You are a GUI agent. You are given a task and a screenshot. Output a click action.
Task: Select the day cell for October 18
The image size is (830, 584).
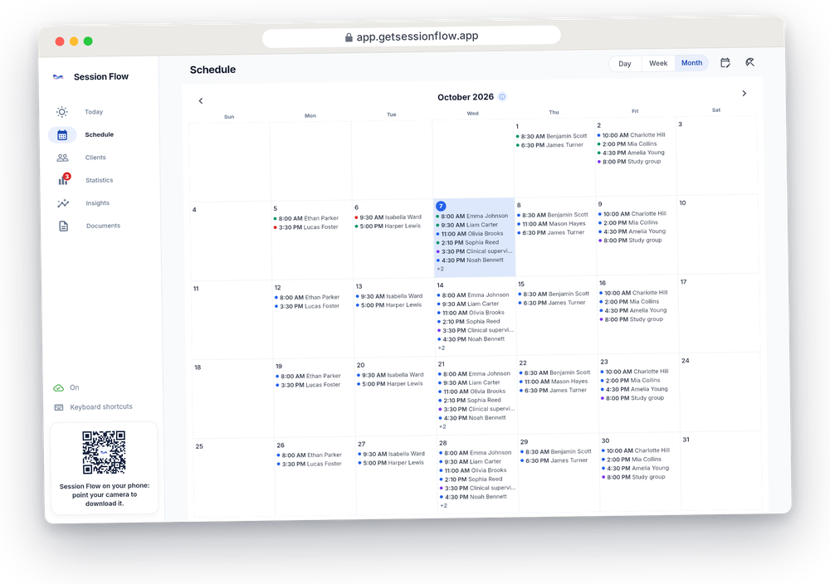pos(233,399)
